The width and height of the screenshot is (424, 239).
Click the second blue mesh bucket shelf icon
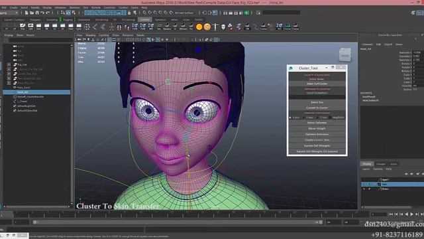(x=143, y=27)
